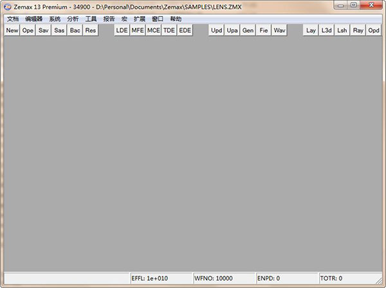Open the LDE lens data editor
Screen dimensions: 386x288
tap(122, 30)
